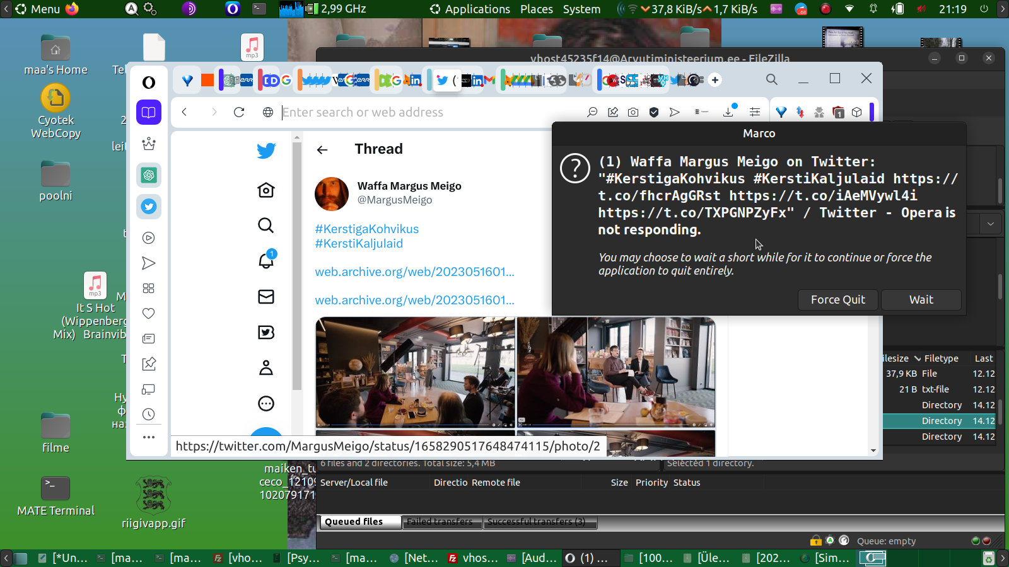This screenshot has width=1009, height=567.
Task: Reload the page in Opera
Action: 239,112
